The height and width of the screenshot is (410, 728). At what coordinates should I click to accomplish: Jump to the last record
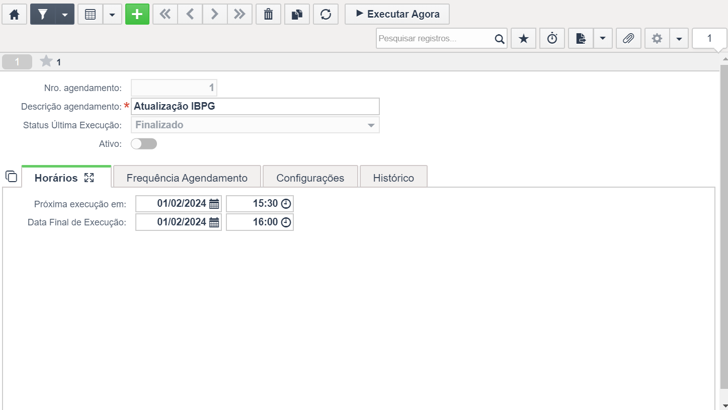click(x=240, y=14)
